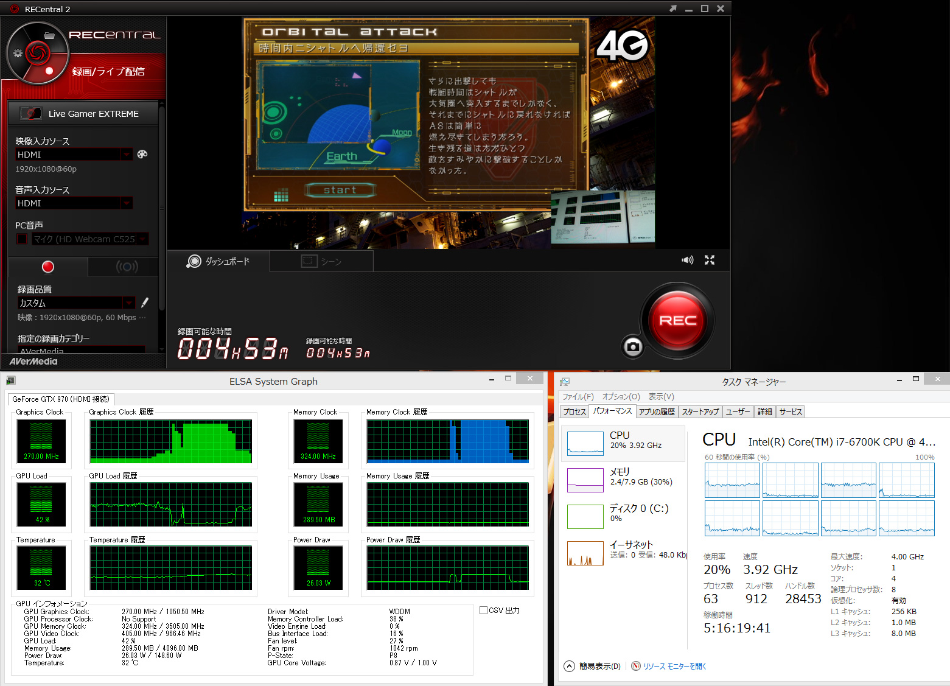950x686 pixels.
Task: Expand the 音声入力ソース HDMI dropdown
Action: pyautogui.click(x=127, y=203)
